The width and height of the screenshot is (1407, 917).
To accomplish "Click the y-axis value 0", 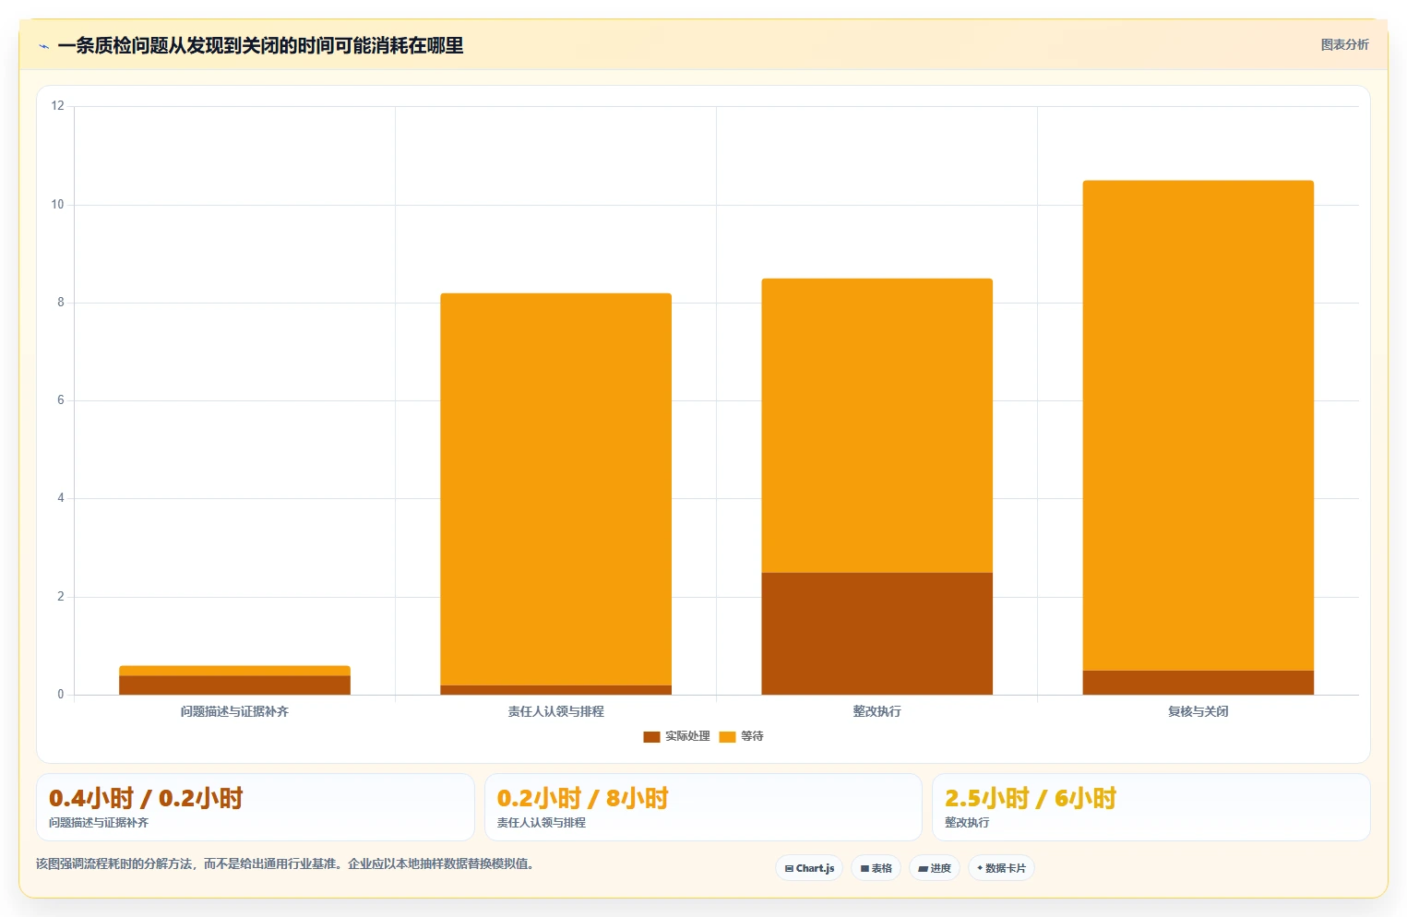I will pos(61,695).
